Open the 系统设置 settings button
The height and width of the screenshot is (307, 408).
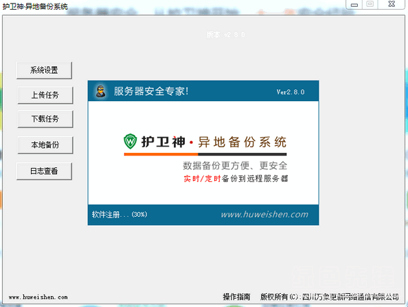tap(44, 70)
